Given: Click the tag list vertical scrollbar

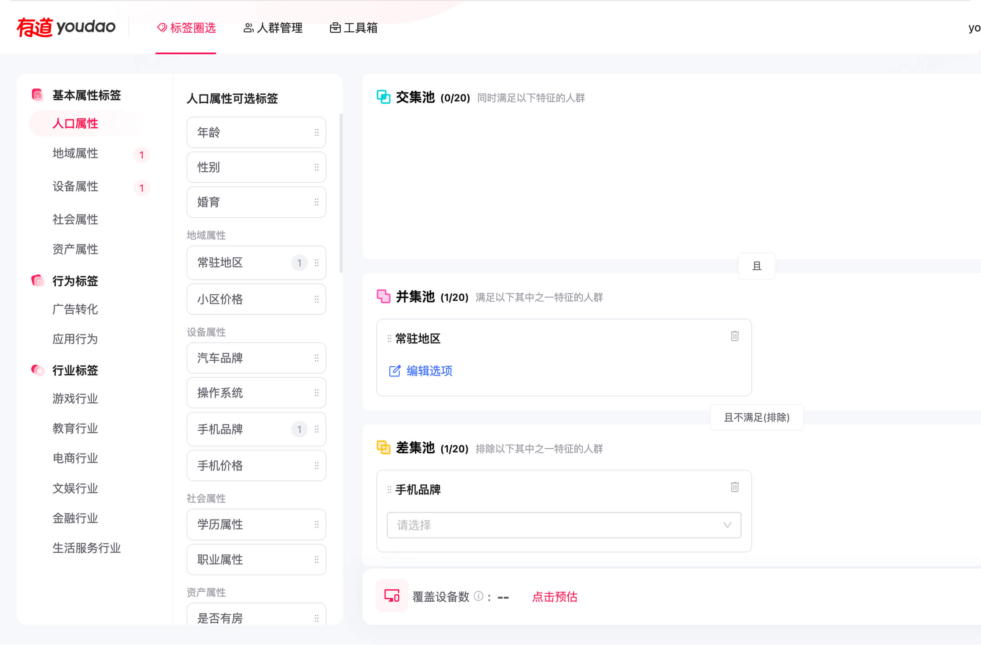Looking at the screenshot, I should pyautogui.click(x=341, y=193).
